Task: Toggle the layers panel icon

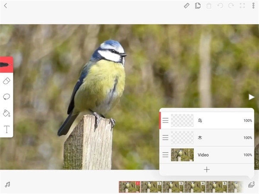Action: (251, 185)
